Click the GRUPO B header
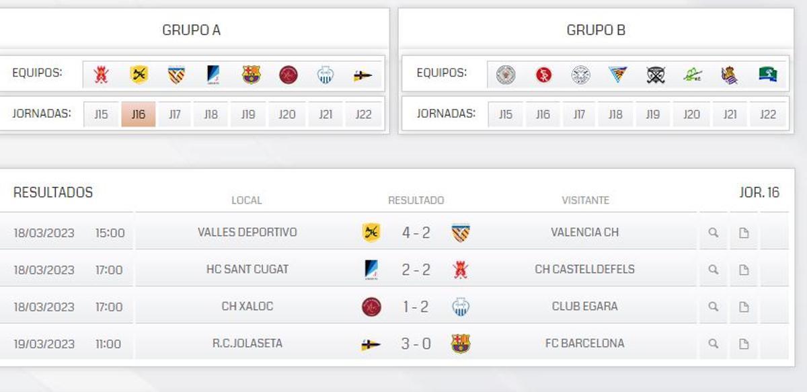Viewport: 807px width, 392px height. pyautogui.click(x=597, y=30)
